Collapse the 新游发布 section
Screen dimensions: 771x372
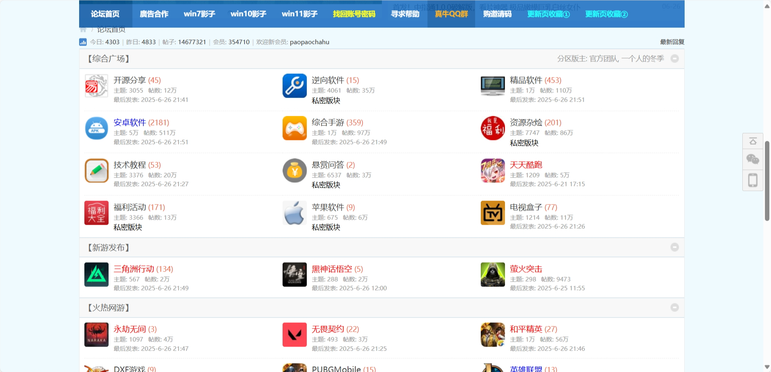tap(674, 247)
